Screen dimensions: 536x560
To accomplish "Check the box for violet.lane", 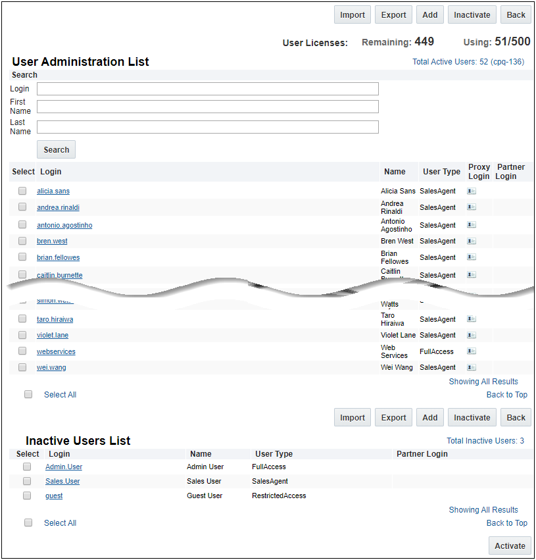I will coord(22,335).
